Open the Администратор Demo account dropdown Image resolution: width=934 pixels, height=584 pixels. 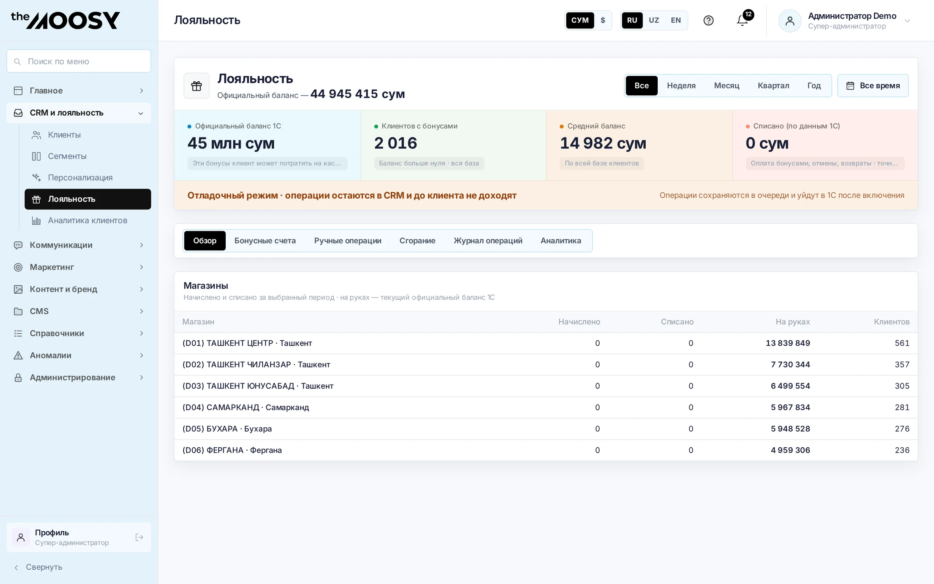pos(844,21)
